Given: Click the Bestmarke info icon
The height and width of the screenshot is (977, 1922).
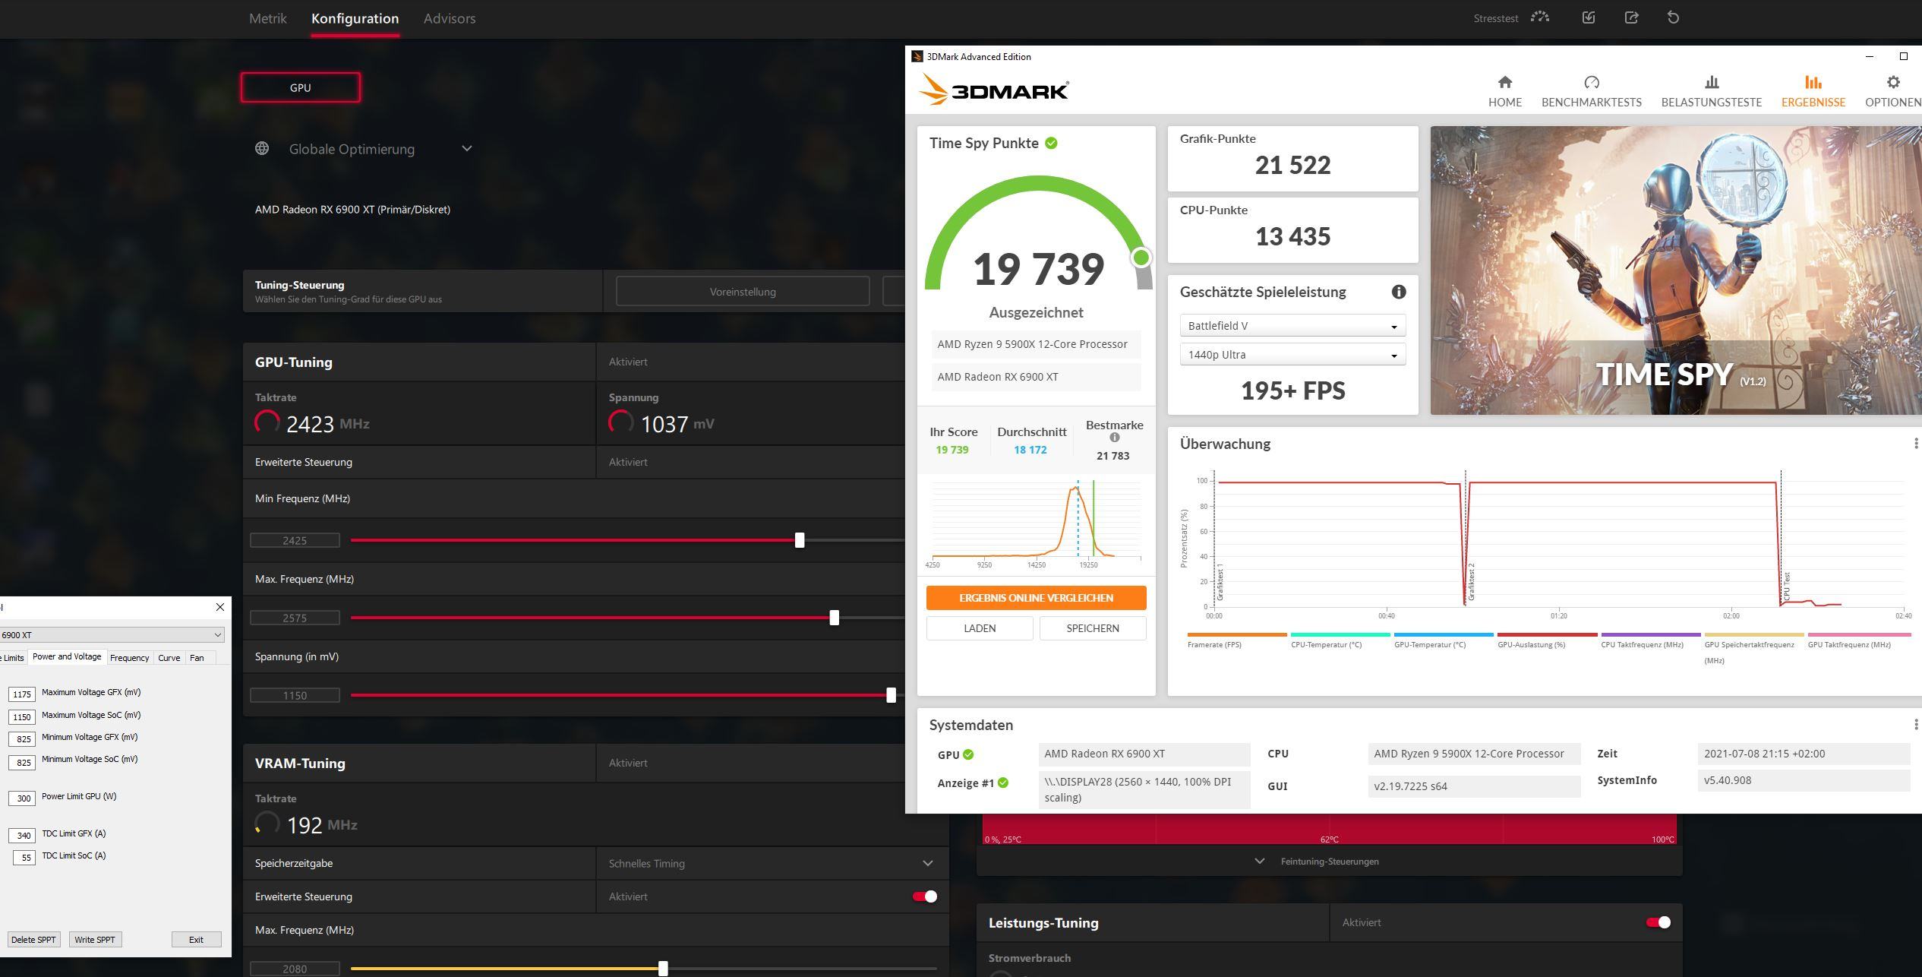Looking at the screenshot, I should click(x=1114, y=438).
